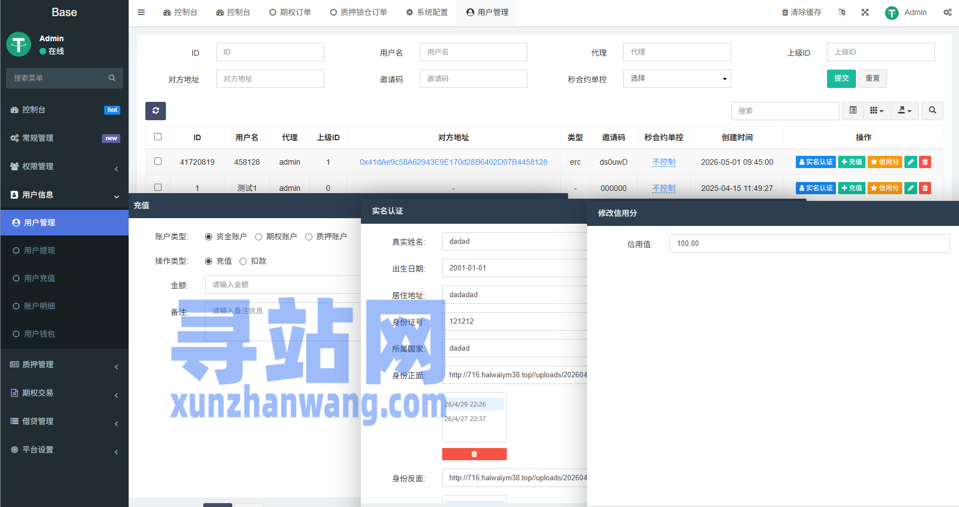Open 信用分 for user 测试1
The height and width of the screenshot is (507, 959).
click(x=885, y=188)
